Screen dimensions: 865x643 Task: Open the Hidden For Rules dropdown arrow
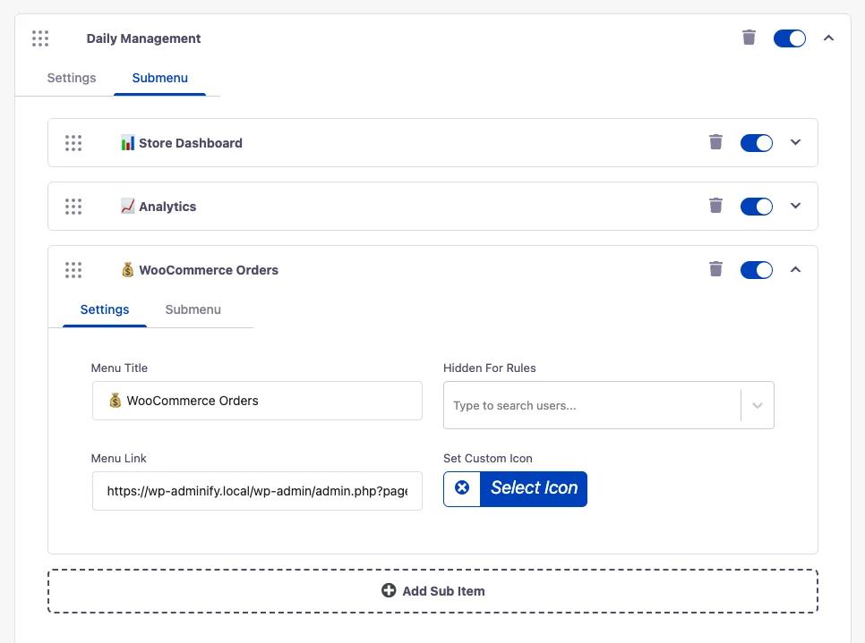pos(758,405)
